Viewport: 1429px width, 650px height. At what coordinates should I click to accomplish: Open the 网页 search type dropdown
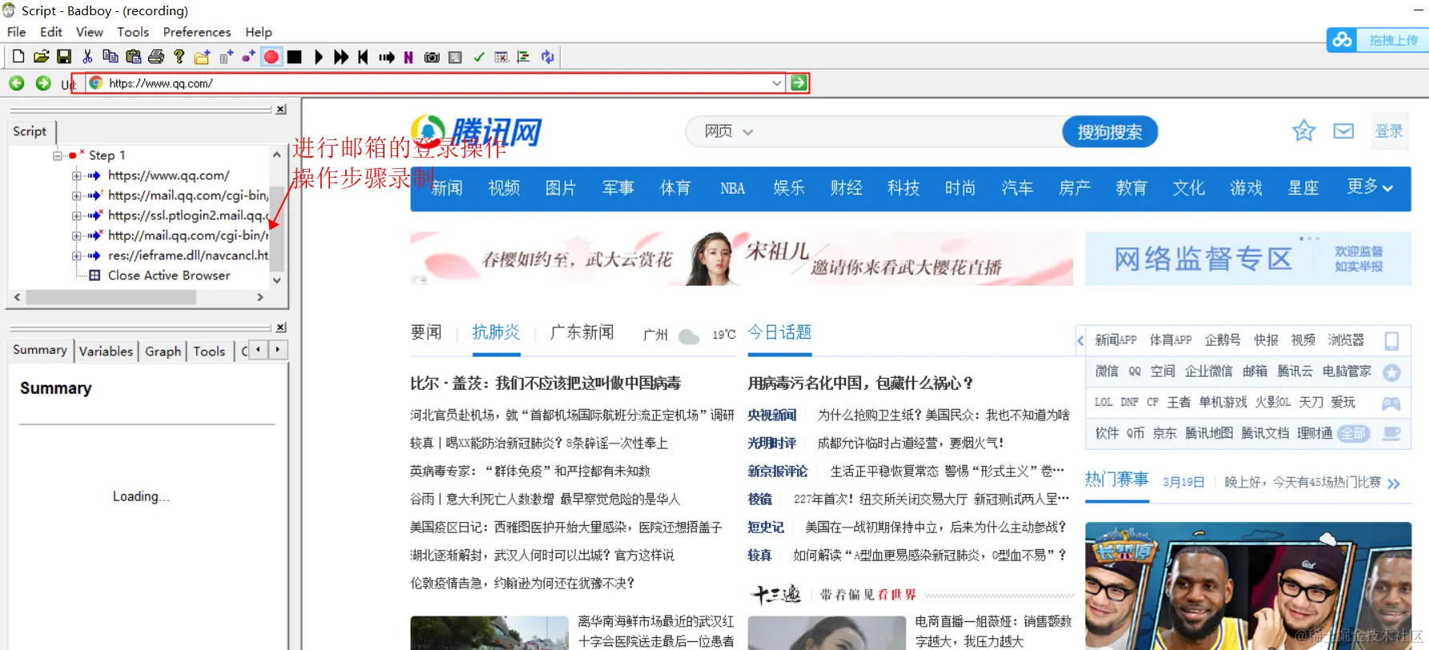(x=728, y=132)
